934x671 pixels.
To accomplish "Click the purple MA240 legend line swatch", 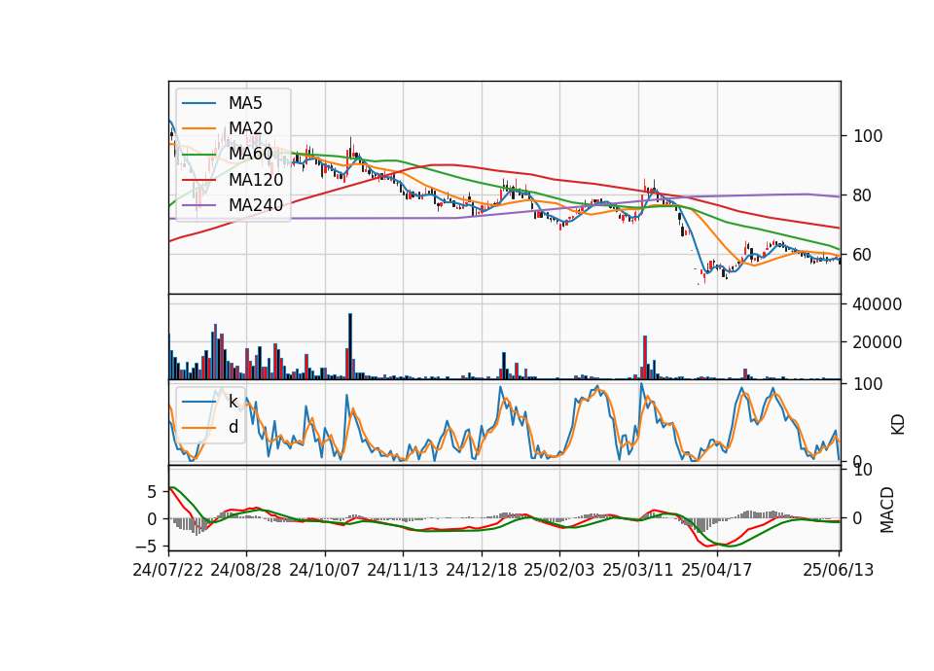I will [198, 205].
